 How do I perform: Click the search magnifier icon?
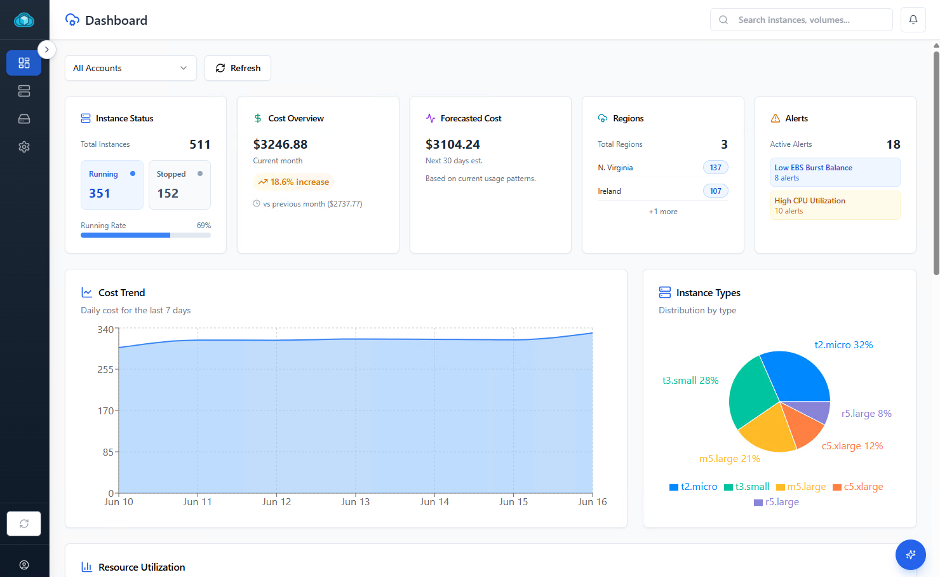[723, 20]
